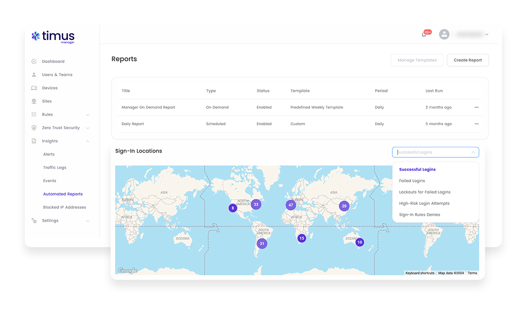The image size is (527, 309).
Task: Open Devices via its sidebar icon
Action: 34,88
